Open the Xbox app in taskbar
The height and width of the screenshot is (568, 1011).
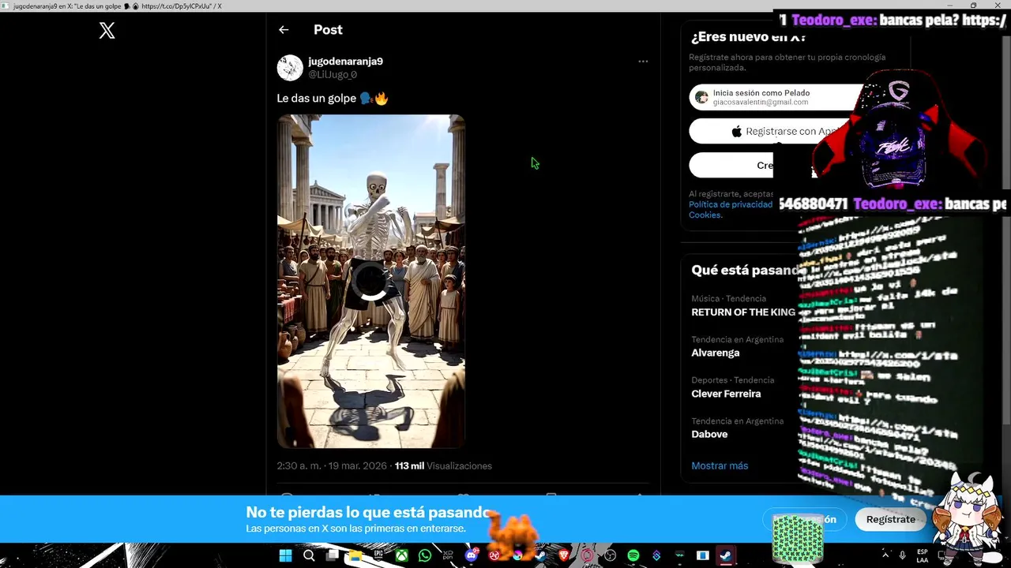point(402,556)
